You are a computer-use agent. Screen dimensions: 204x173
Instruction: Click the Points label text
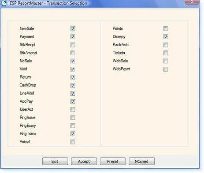(x=118, y=29)
